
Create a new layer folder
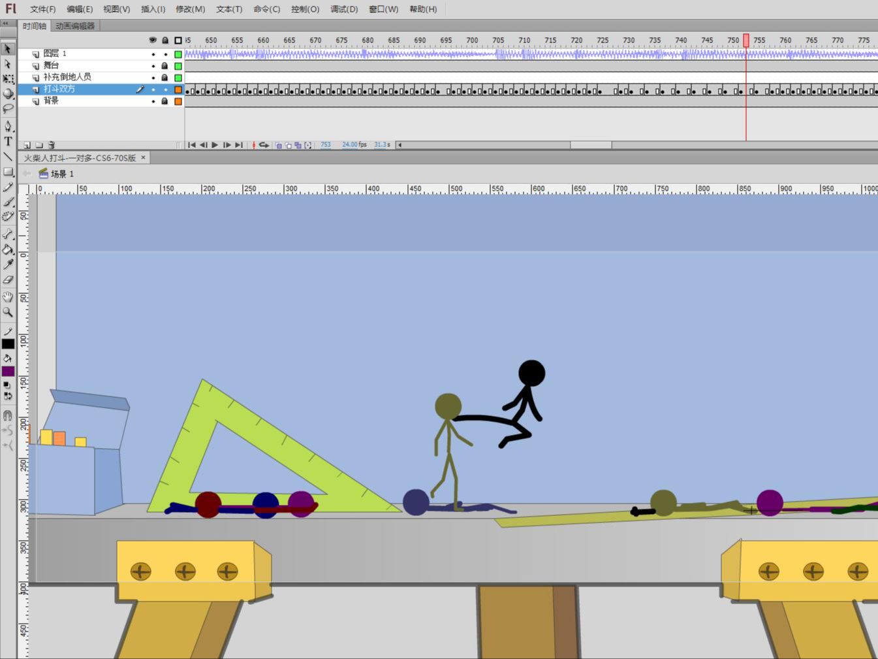click(39, 145)
